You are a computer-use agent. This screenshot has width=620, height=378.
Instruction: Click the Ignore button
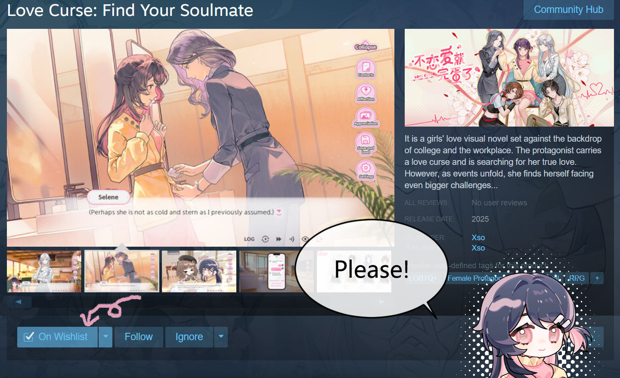click(x=189, y=337)
